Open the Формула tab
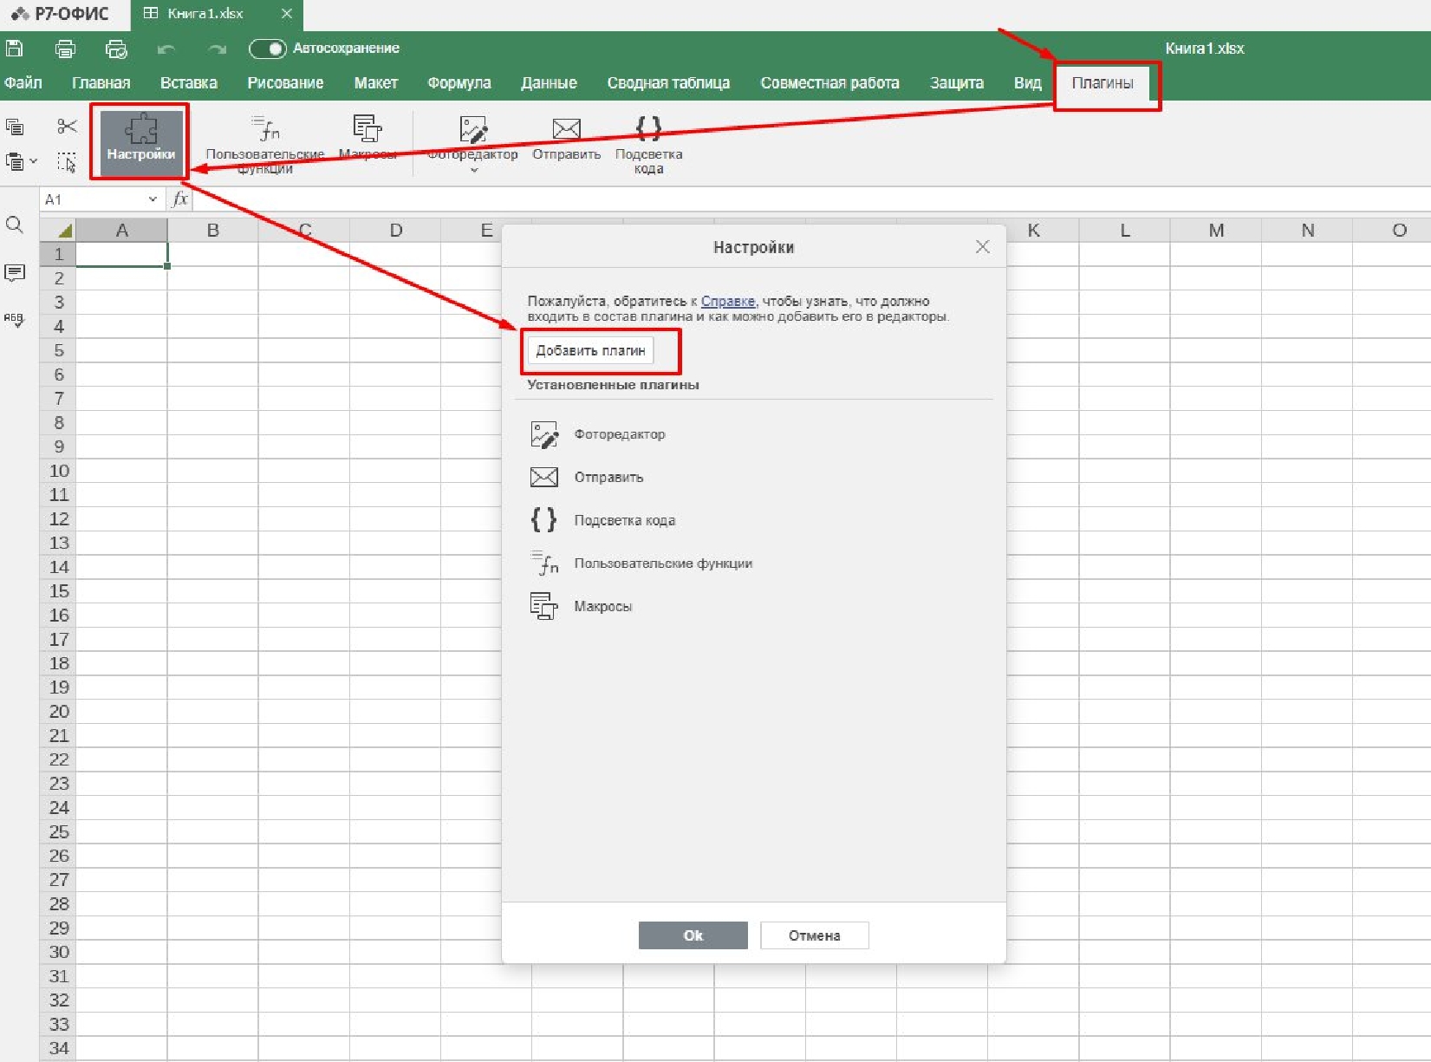1431x1062 pixels. [x=459, y=83]
